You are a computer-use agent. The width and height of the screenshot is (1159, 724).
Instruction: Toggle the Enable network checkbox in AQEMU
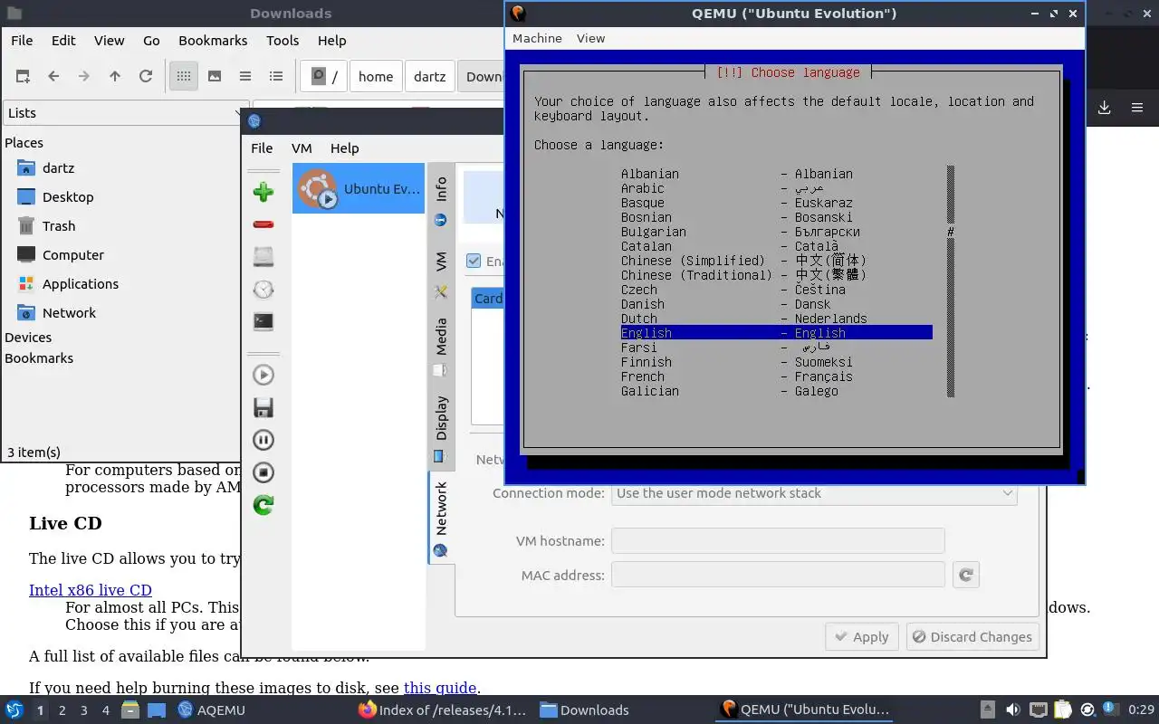tap(474, 261)
